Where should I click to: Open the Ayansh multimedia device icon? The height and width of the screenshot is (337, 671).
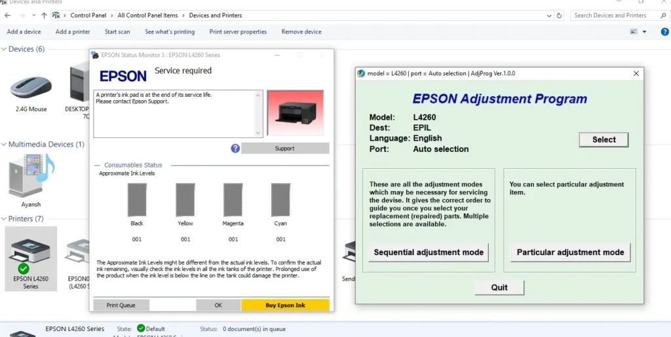tap(31, 175)
